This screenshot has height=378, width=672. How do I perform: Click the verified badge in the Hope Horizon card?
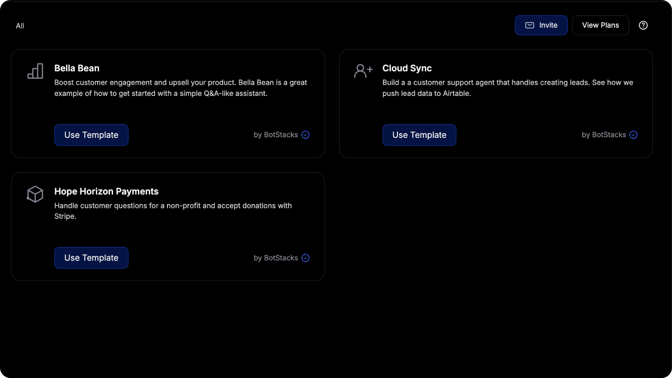click(x=306, y=258)
